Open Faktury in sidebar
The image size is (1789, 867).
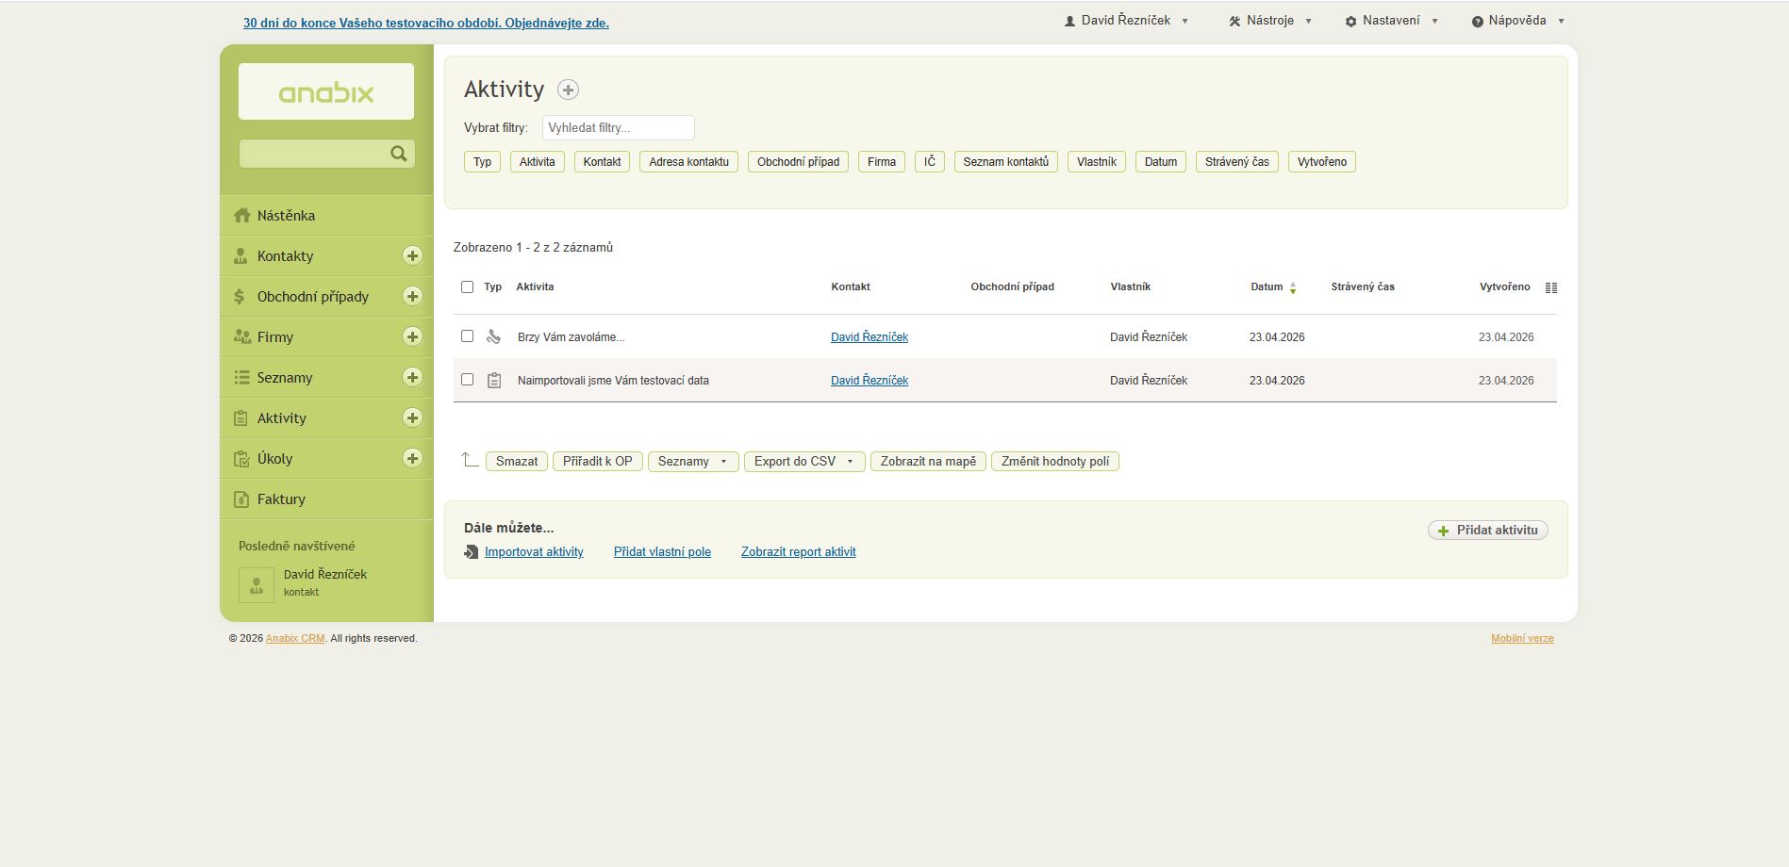click(326, 499)
